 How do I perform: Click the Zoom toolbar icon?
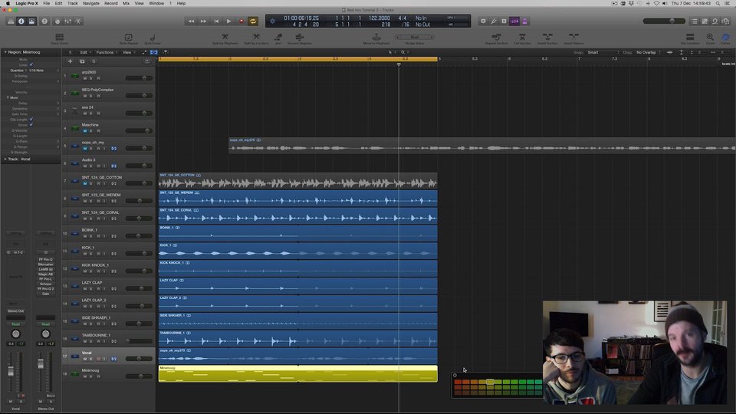710,38
